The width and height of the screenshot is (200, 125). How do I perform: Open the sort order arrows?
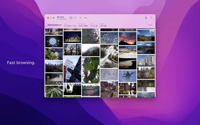(86, 18)
